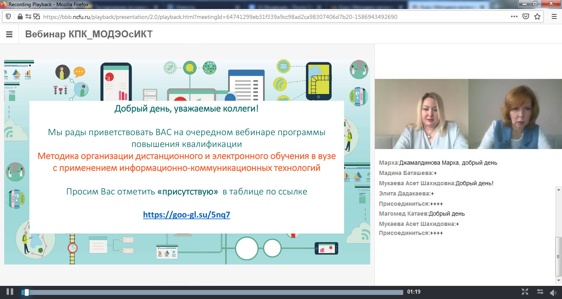Pause the webinar recording playback
The width and height of the screenshot is (562, 299).
pos(10,292)
